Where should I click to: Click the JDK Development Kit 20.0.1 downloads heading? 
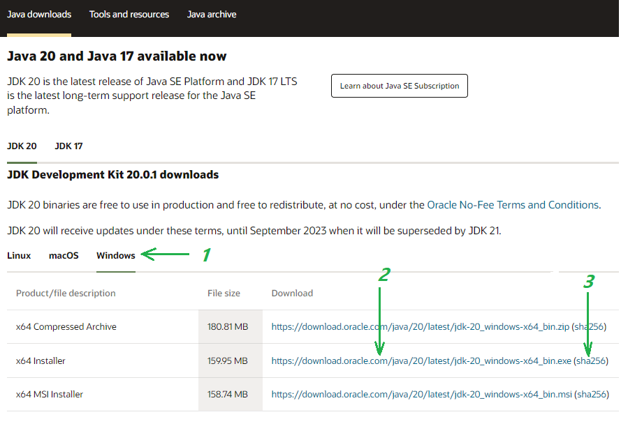pyautogui.click(x=113, y=175)
